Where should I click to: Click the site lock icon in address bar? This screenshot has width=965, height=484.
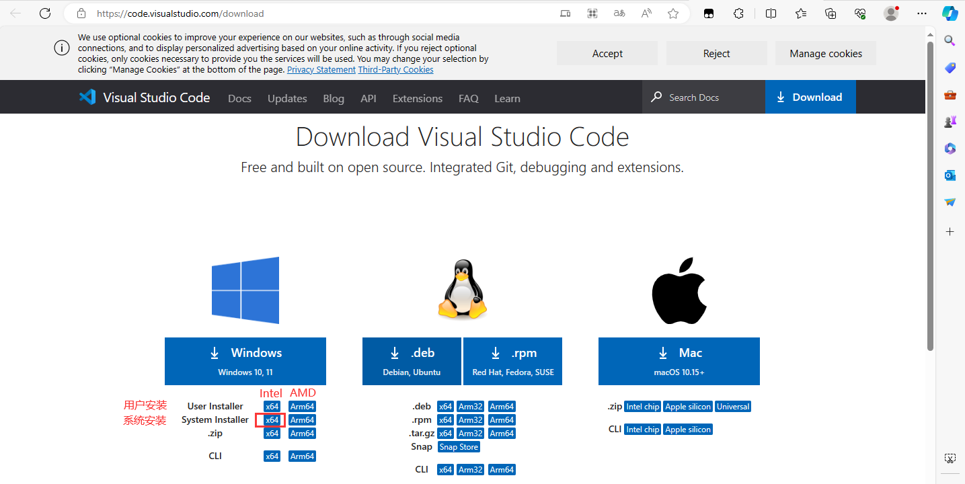81,13
